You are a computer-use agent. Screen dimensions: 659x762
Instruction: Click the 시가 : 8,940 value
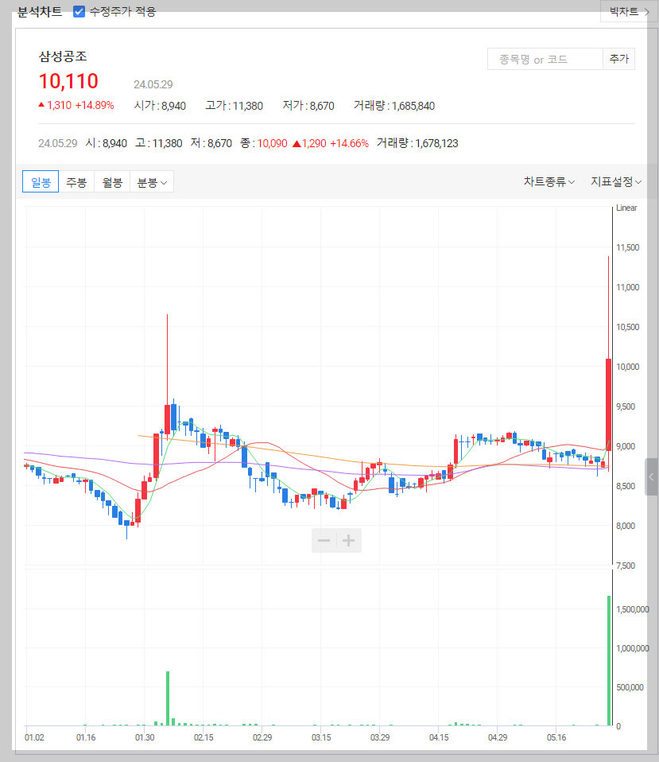pos(160,106)
